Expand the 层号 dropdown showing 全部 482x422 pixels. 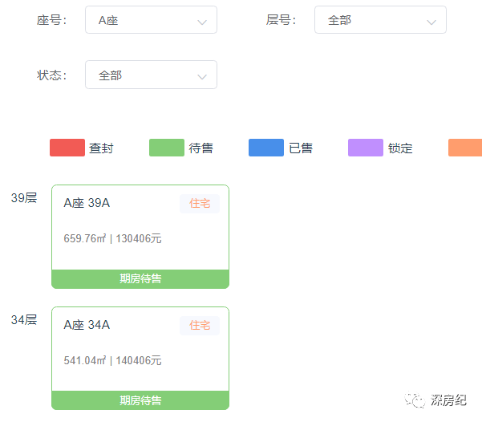pos(379,20)
